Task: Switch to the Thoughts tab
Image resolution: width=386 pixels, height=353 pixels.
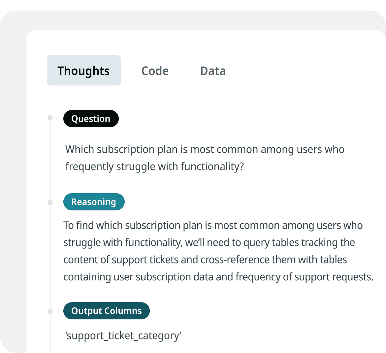Action: [x=83, y=71]
